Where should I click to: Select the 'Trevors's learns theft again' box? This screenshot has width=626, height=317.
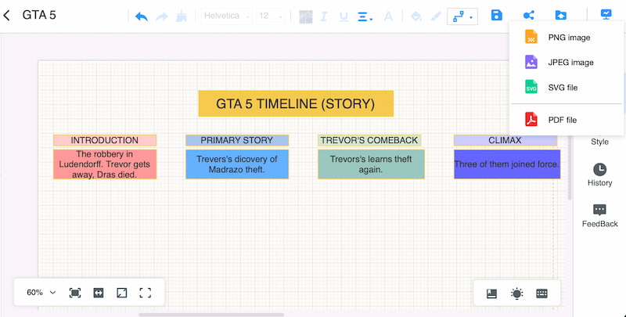[371, 164]
